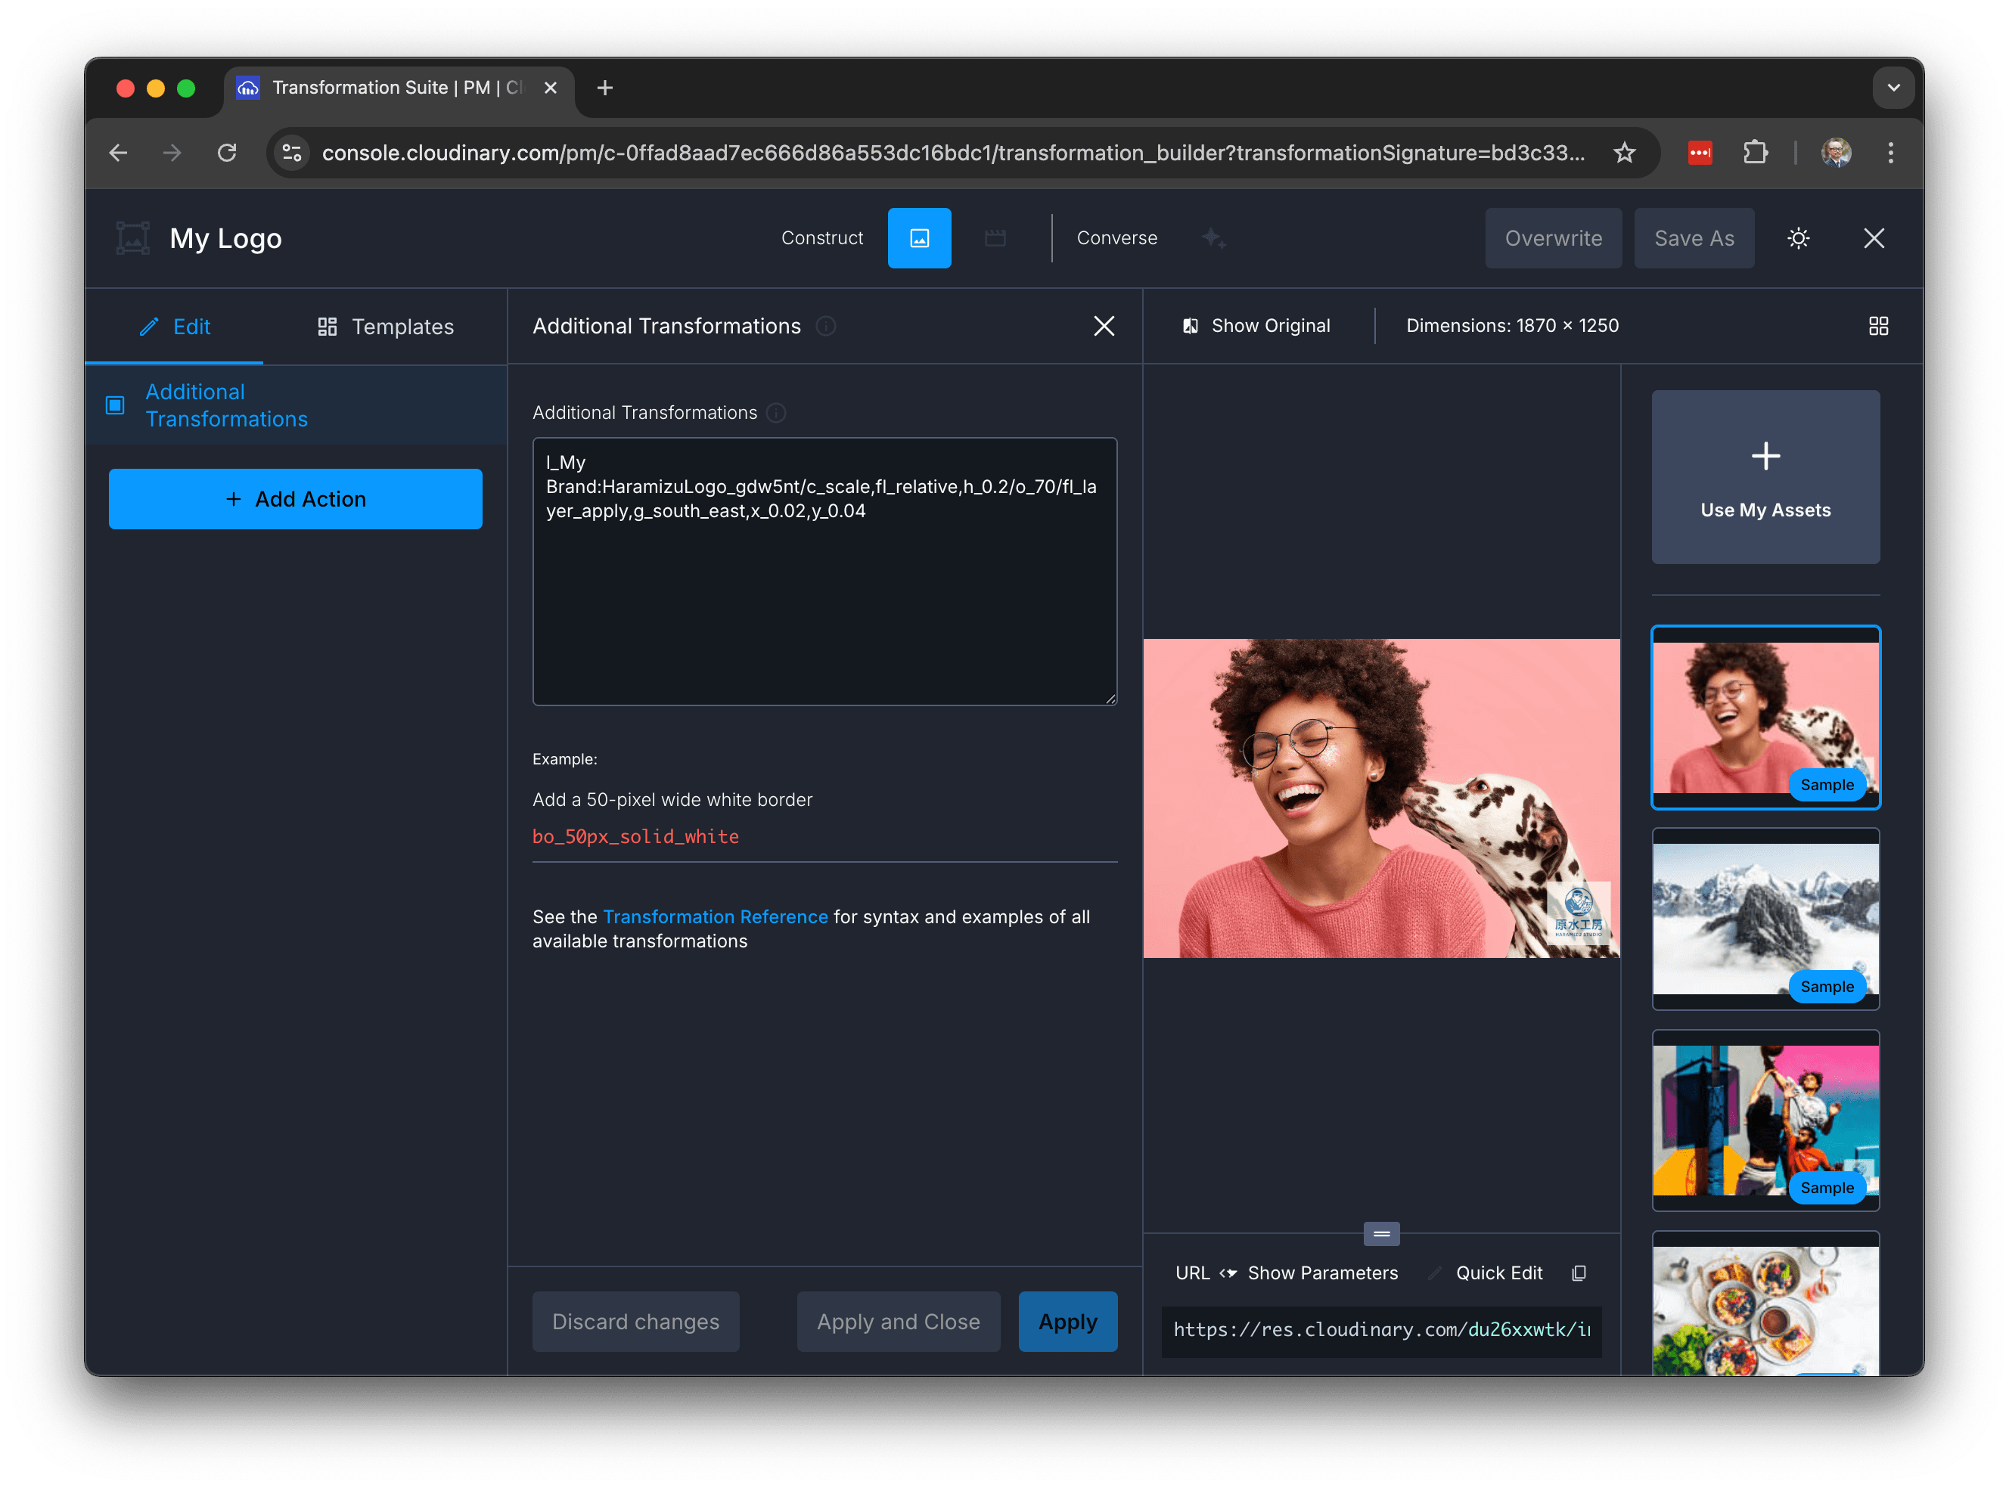2009x1488 pixels.
Task: Select the Edit tab
Action: [x=175, y=327]
